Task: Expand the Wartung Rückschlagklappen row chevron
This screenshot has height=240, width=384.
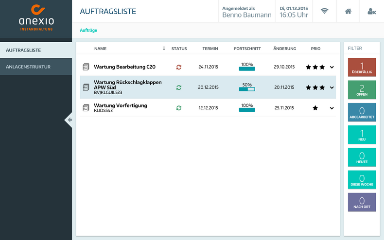Action: (x=332, y=87)
